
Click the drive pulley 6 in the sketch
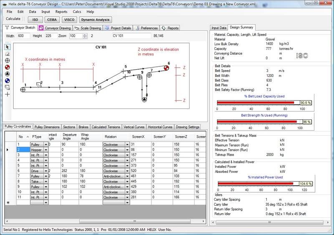tap(166, 68)
